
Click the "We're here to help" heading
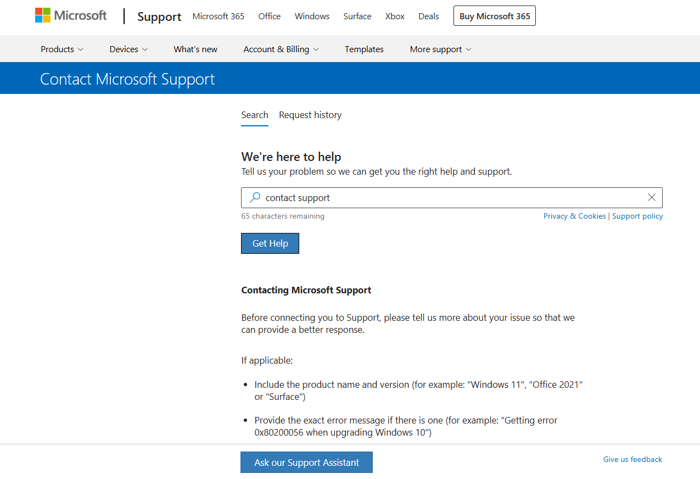[x=291, y=157]
